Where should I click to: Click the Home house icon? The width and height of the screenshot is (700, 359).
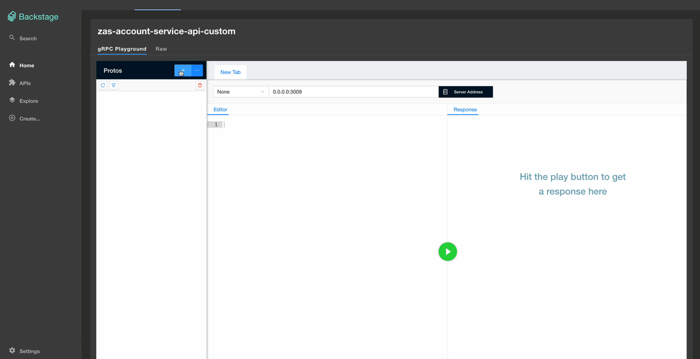[x=12, y=65]
